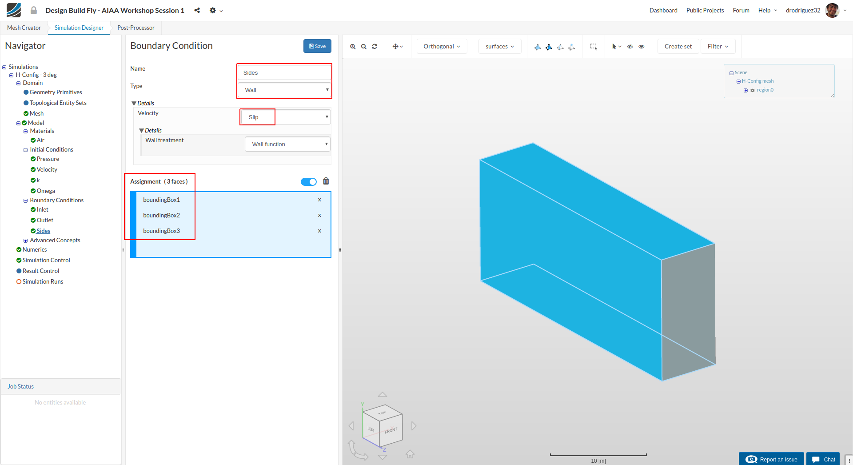Click the home view icon near orientation cube
853x465 pixels.
(410, 454)
